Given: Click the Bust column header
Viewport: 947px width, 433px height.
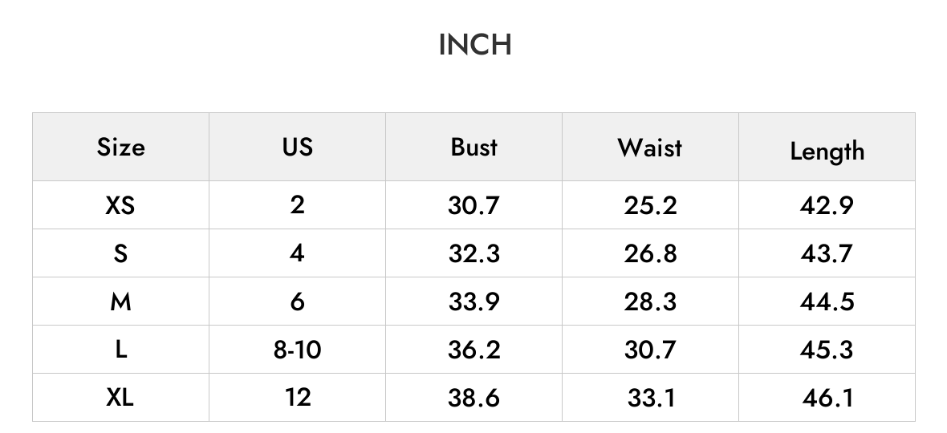Looking at the screenshot, I should pyautogui.click(x=473, y=147).
